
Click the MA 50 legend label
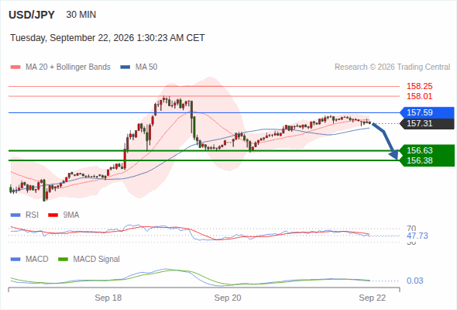pos(146,67)
